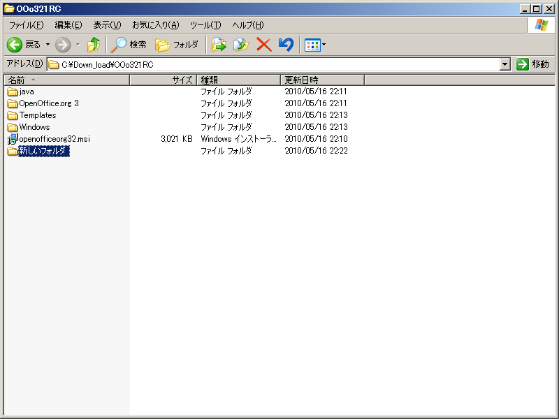Screen dimensions: 559x419
Task: Open the 検索 search magnifier button
Action: coord(129,45)
